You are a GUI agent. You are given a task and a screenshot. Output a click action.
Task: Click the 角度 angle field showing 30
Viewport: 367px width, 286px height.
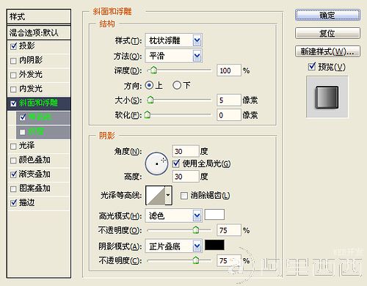click(186, 151)
